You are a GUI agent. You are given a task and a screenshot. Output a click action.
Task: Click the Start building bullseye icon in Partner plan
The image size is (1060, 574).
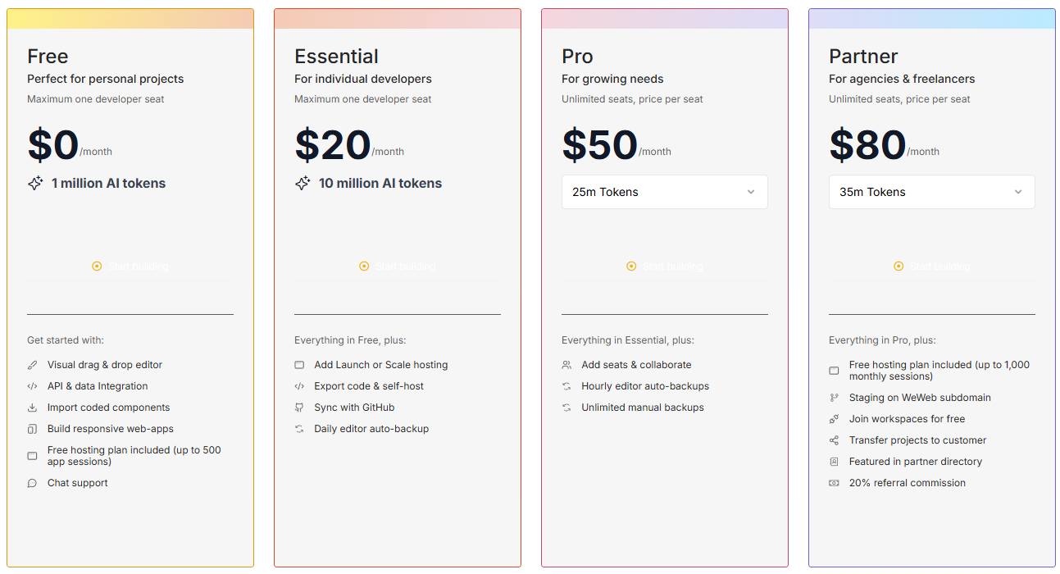(x=898, y=266)
